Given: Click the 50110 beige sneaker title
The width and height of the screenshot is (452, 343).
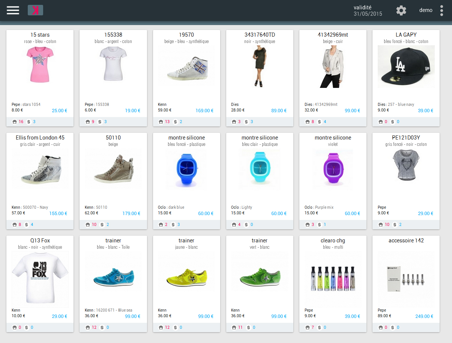Looking at the screenshot, I should [x=113, y=138].
